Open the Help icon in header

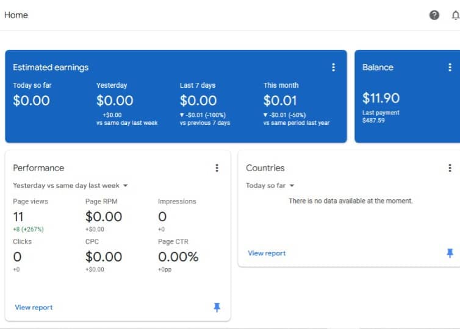434,15
